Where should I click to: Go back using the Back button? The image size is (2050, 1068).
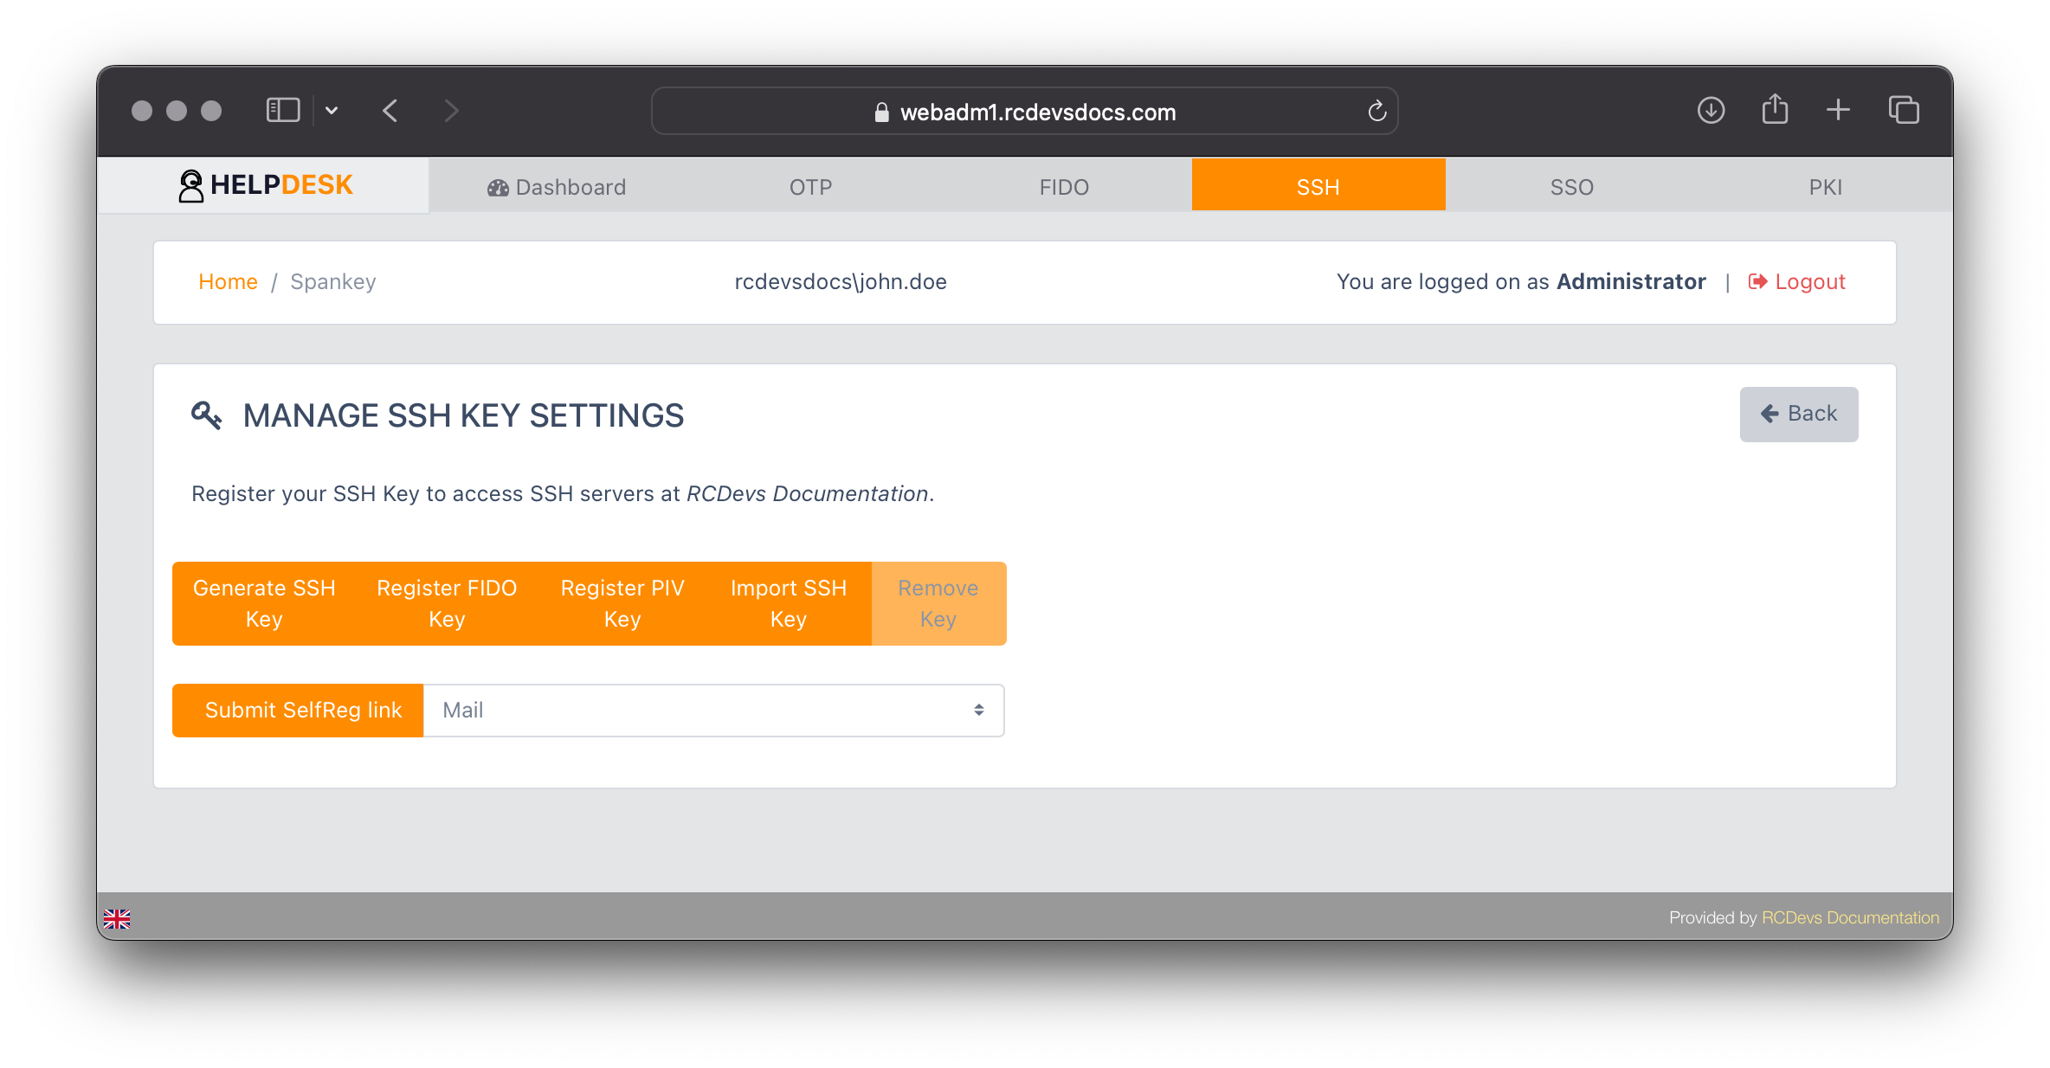pos(1798,414)
